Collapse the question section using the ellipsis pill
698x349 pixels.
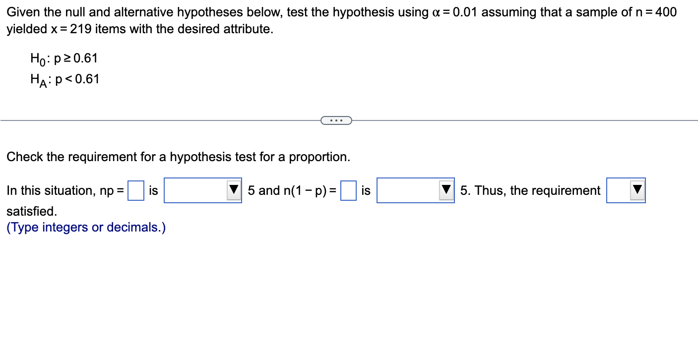[337, 120]
